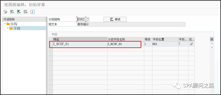Click the 等级 cell showing 1

pyautogui.click(x=148, y=44)
